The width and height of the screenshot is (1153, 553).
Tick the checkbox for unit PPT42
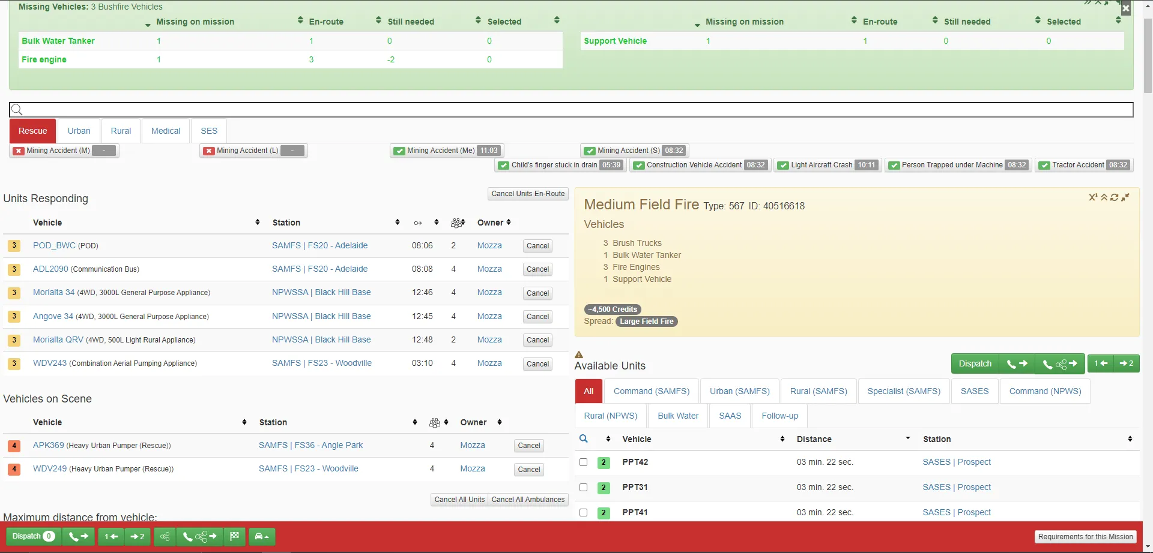(583, 462)
